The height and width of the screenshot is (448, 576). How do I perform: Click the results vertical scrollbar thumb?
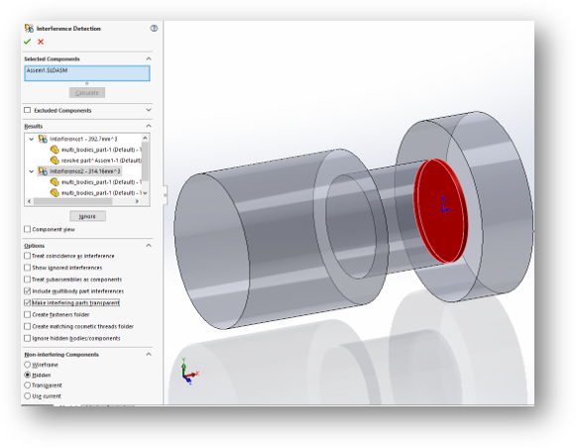tap(145, 162)
